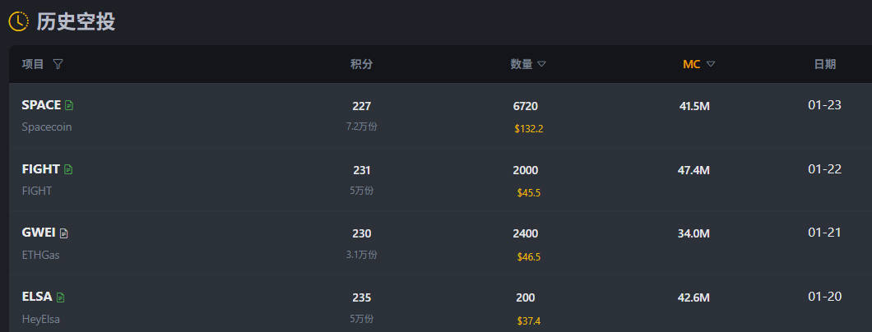Click the 日期 column header
This screenshot has height=332, width=872.
pyautogui.click(x=825, y=64)
